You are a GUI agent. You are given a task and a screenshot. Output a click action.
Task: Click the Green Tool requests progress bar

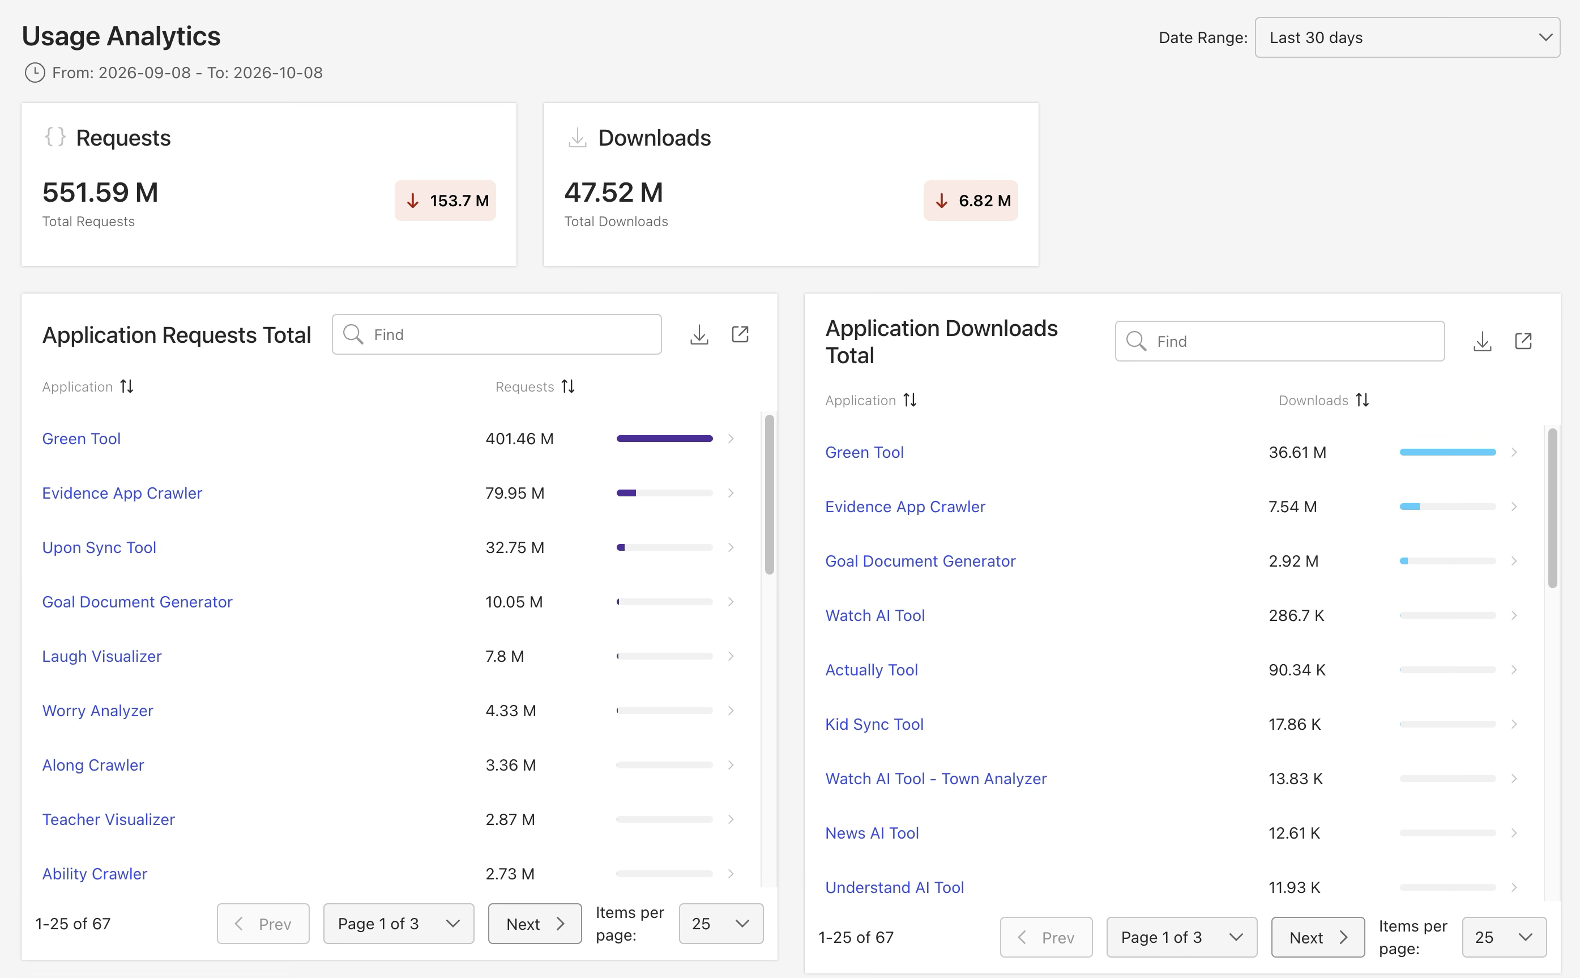(665, 439)
